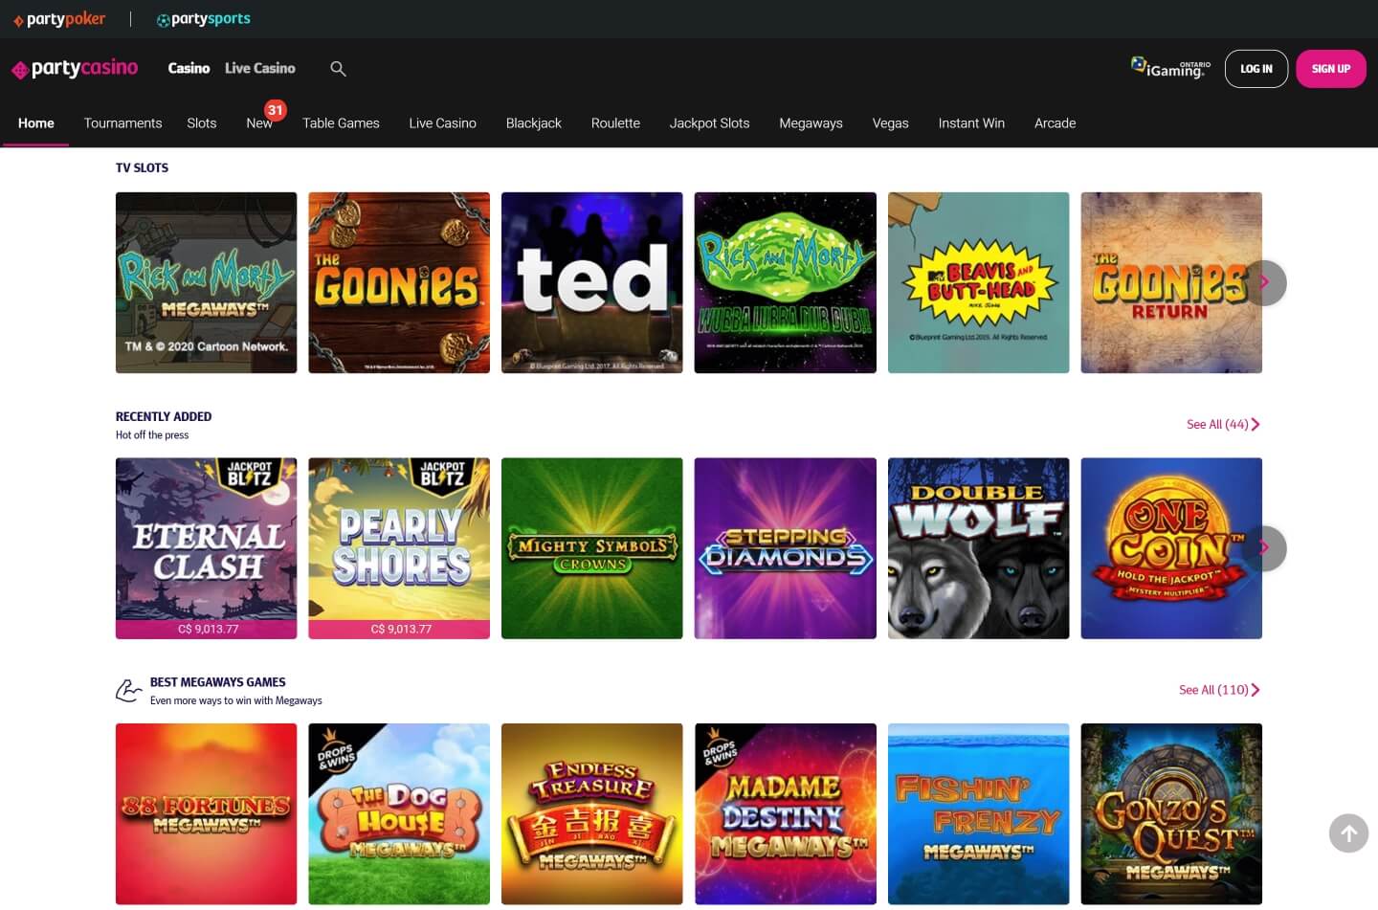Open the ted slot game
Image resolution: width=1378 pixels, height=910 pixels.
pyautogui.click(x=592, y=282)
